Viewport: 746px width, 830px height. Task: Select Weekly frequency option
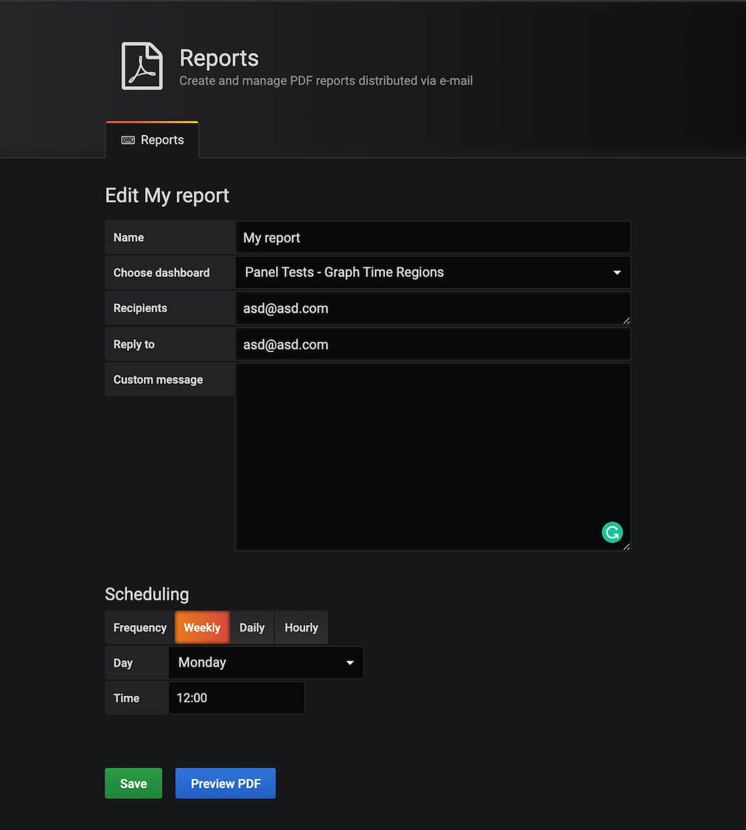(202, 628)
